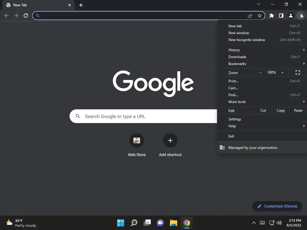Click the Customize Chrome button
This screenshot has width=307, height=230.
[277, 206]
